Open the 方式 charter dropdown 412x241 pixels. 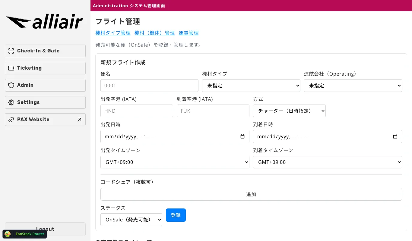[x=289, y=111]
